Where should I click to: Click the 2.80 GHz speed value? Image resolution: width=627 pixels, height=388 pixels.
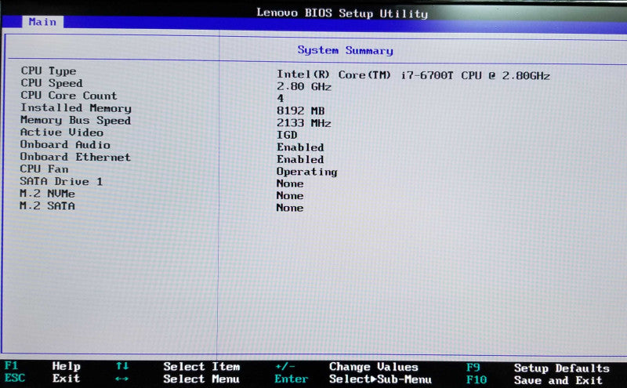pos(304,86)
